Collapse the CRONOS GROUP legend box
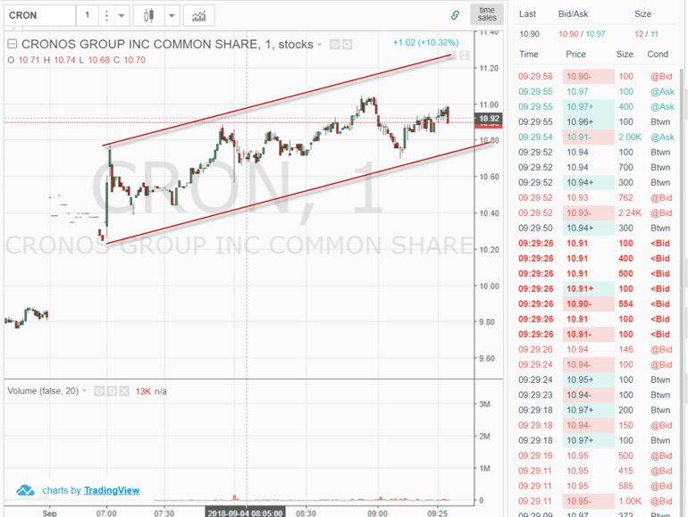Viewport: 688px width, 517px height. 13,44
